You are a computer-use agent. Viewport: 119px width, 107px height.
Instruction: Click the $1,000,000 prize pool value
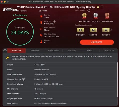click(49, 24)
